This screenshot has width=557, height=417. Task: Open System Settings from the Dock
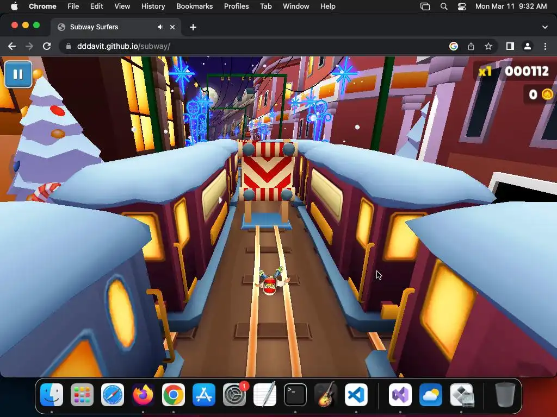(234, 394)
